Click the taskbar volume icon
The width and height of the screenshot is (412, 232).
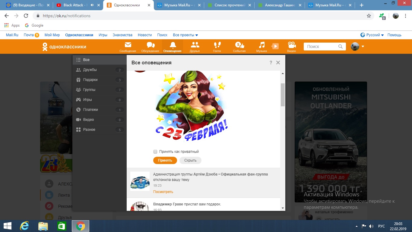click(x=371, y=226)
